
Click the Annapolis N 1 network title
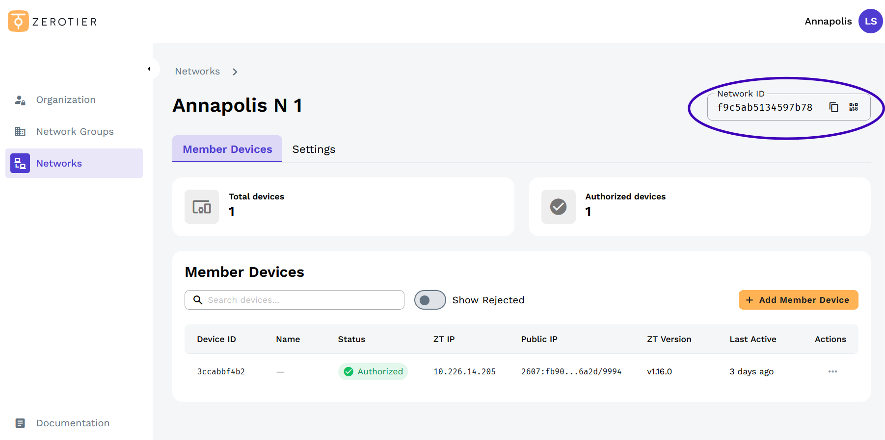(x=237, y=105)
